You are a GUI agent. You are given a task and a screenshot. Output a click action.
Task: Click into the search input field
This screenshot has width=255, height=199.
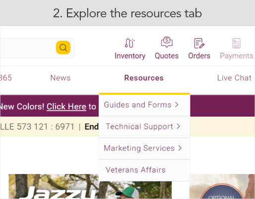tap(27, 48)
